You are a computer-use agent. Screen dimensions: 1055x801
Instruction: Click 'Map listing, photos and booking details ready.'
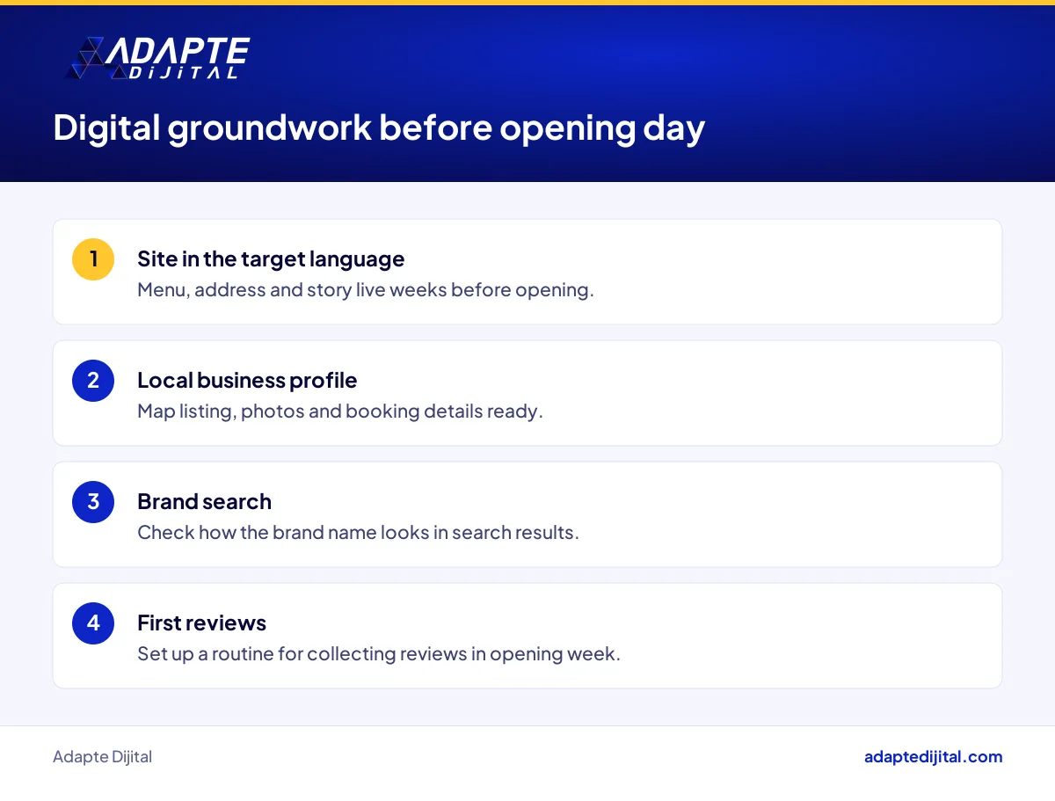pyautogui.click(x=340, y=411)
